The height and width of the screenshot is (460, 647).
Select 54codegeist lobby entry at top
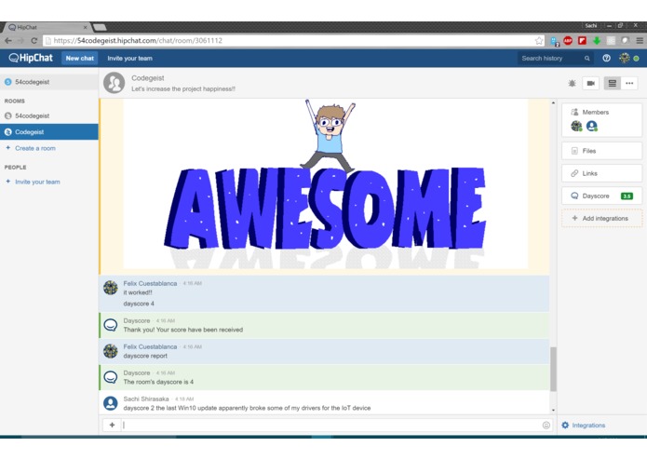click(x=49, y=82)
